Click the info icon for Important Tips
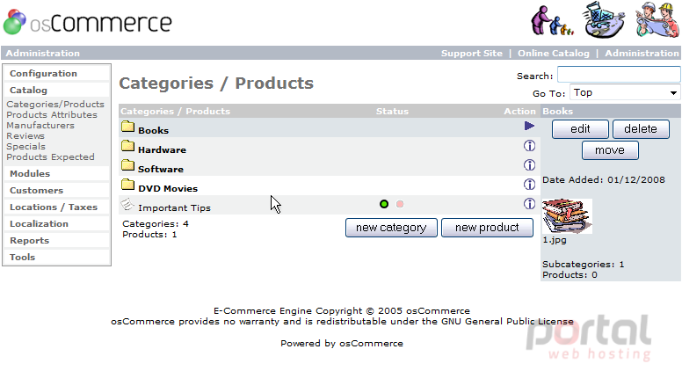Screen dimensions: 682x371 pos(529,204)
